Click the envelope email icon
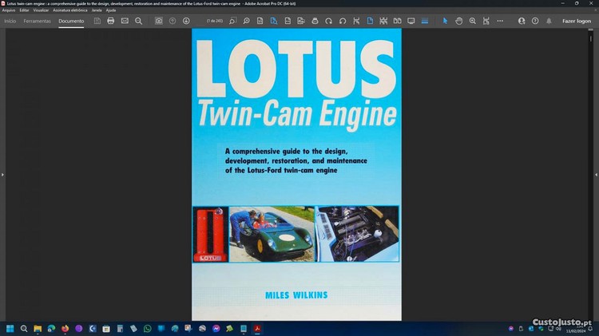 (125, 21)
